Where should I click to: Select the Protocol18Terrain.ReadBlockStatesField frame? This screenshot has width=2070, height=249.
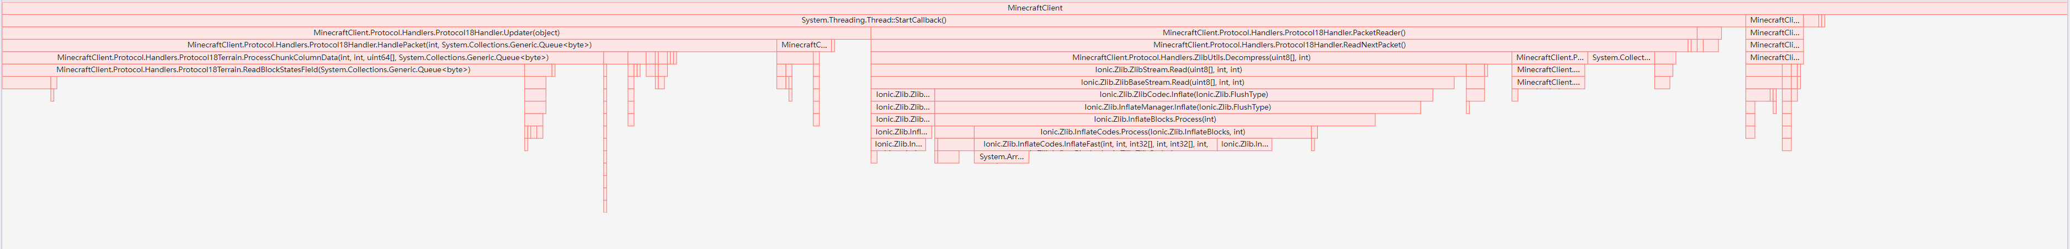pyautogui.click(x=263, y=70)
